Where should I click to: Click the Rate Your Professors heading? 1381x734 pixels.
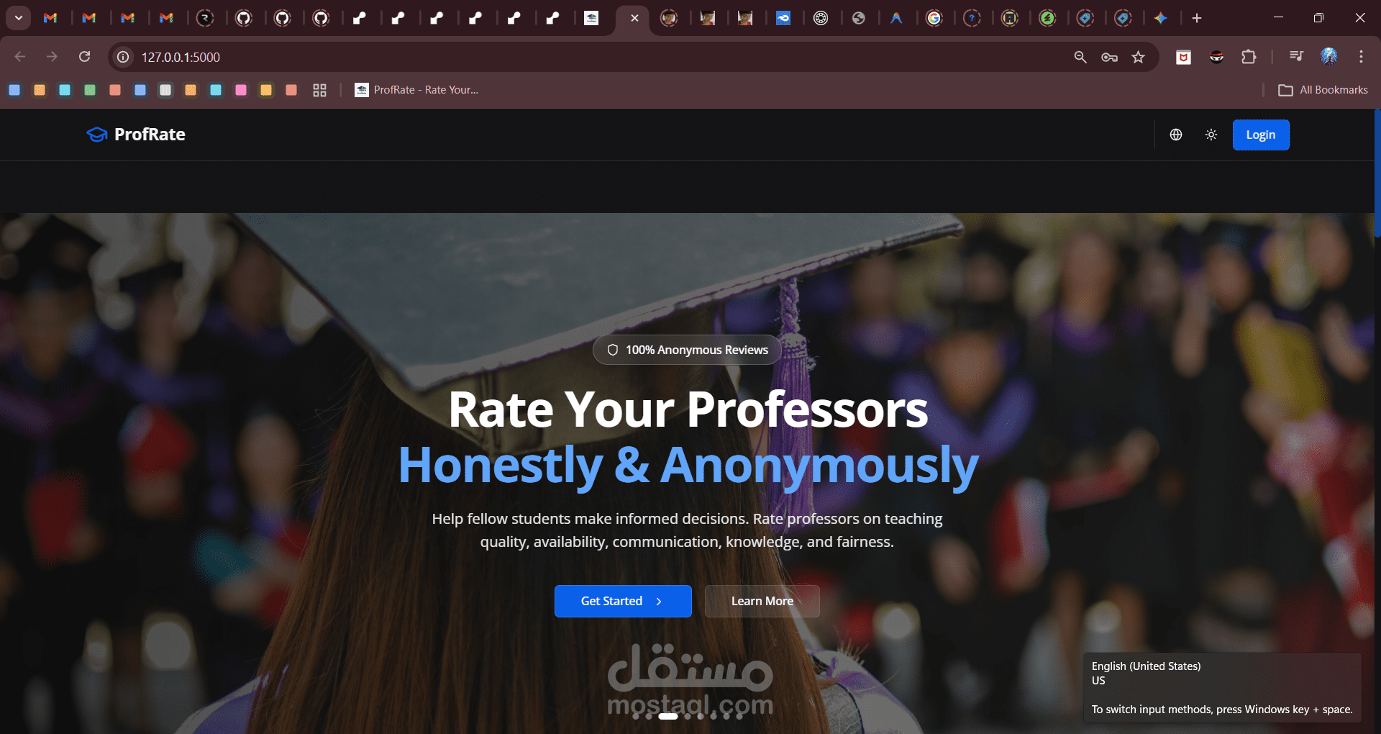coord(688,409)
